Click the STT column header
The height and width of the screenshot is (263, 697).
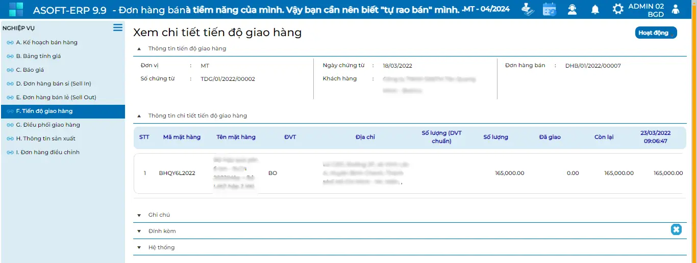click(144, 137)
